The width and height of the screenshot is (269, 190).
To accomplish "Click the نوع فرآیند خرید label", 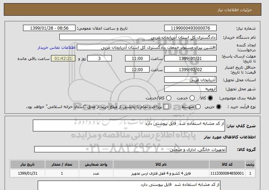I will point(241,107).
